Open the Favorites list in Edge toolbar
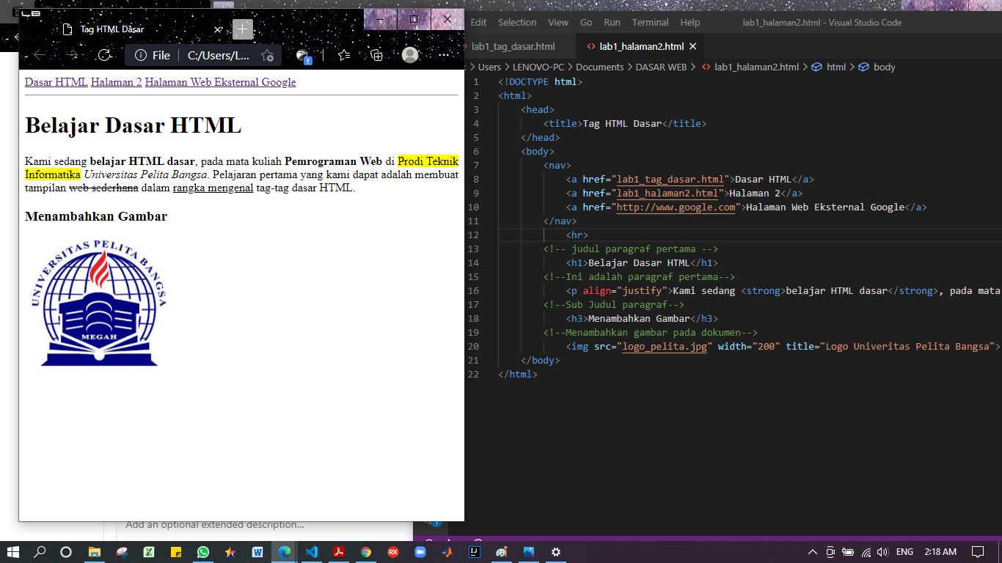Viewport: 1002px width, 563px height. coord(343,55)
